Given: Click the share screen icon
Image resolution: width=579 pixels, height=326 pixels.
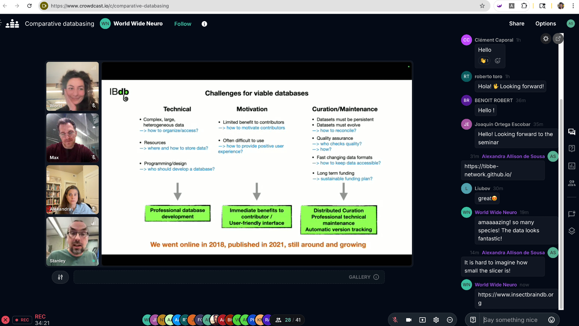Looking at the screenshot, I should [422, 320].
